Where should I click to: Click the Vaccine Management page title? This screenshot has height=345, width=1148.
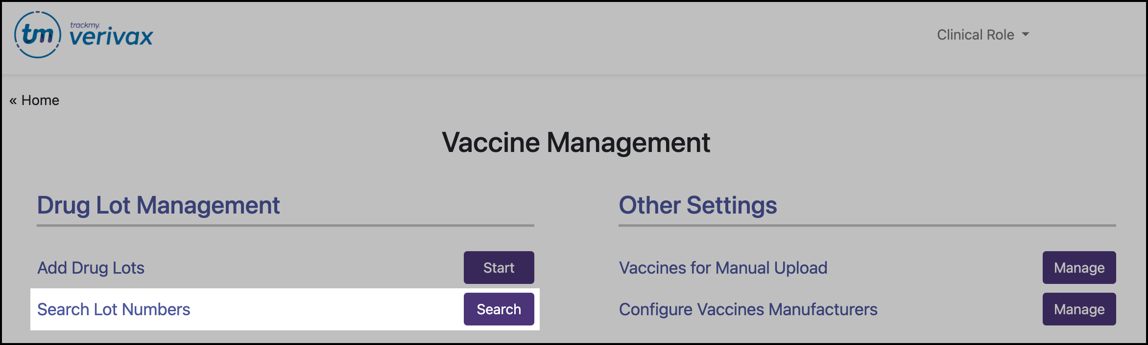(x=575, y=142)
